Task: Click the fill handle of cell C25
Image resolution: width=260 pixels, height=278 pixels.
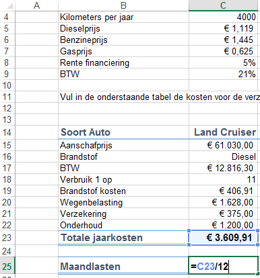Action: 258,273
